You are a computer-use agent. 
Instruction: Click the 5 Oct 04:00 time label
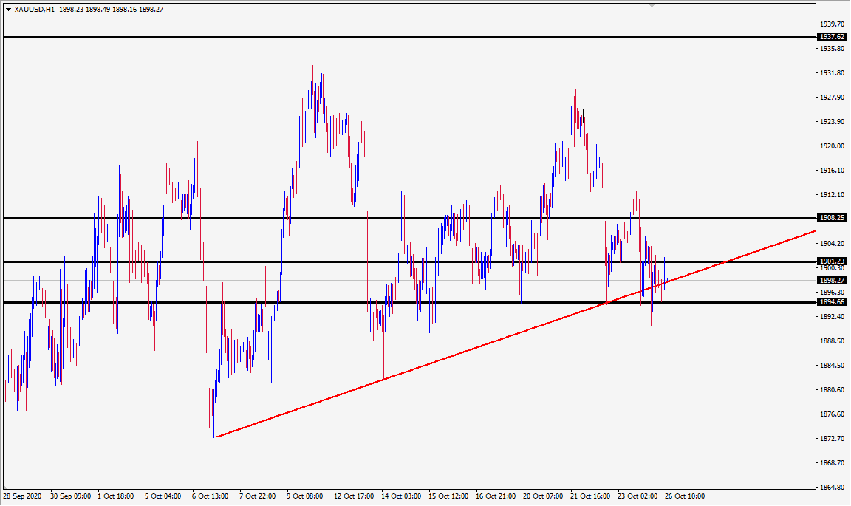click(x=163, y=496)
